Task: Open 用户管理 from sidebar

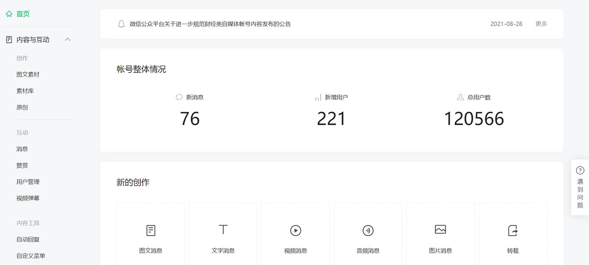Action: [x=28, y=182]
